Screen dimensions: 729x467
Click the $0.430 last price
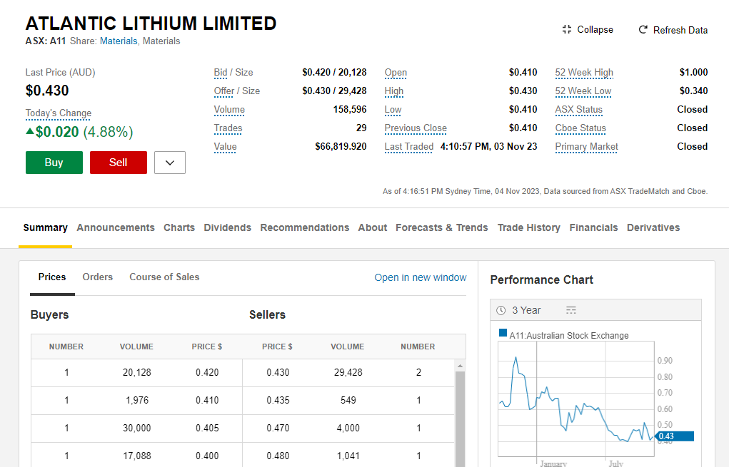pyautogui.click(x=47, y=91)
